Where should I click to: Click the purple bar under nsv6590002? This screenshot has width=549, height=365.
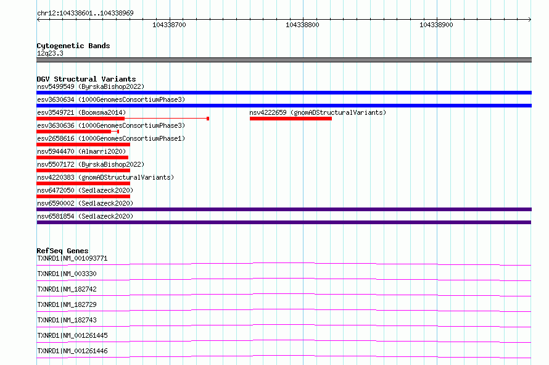pos(284,209)
